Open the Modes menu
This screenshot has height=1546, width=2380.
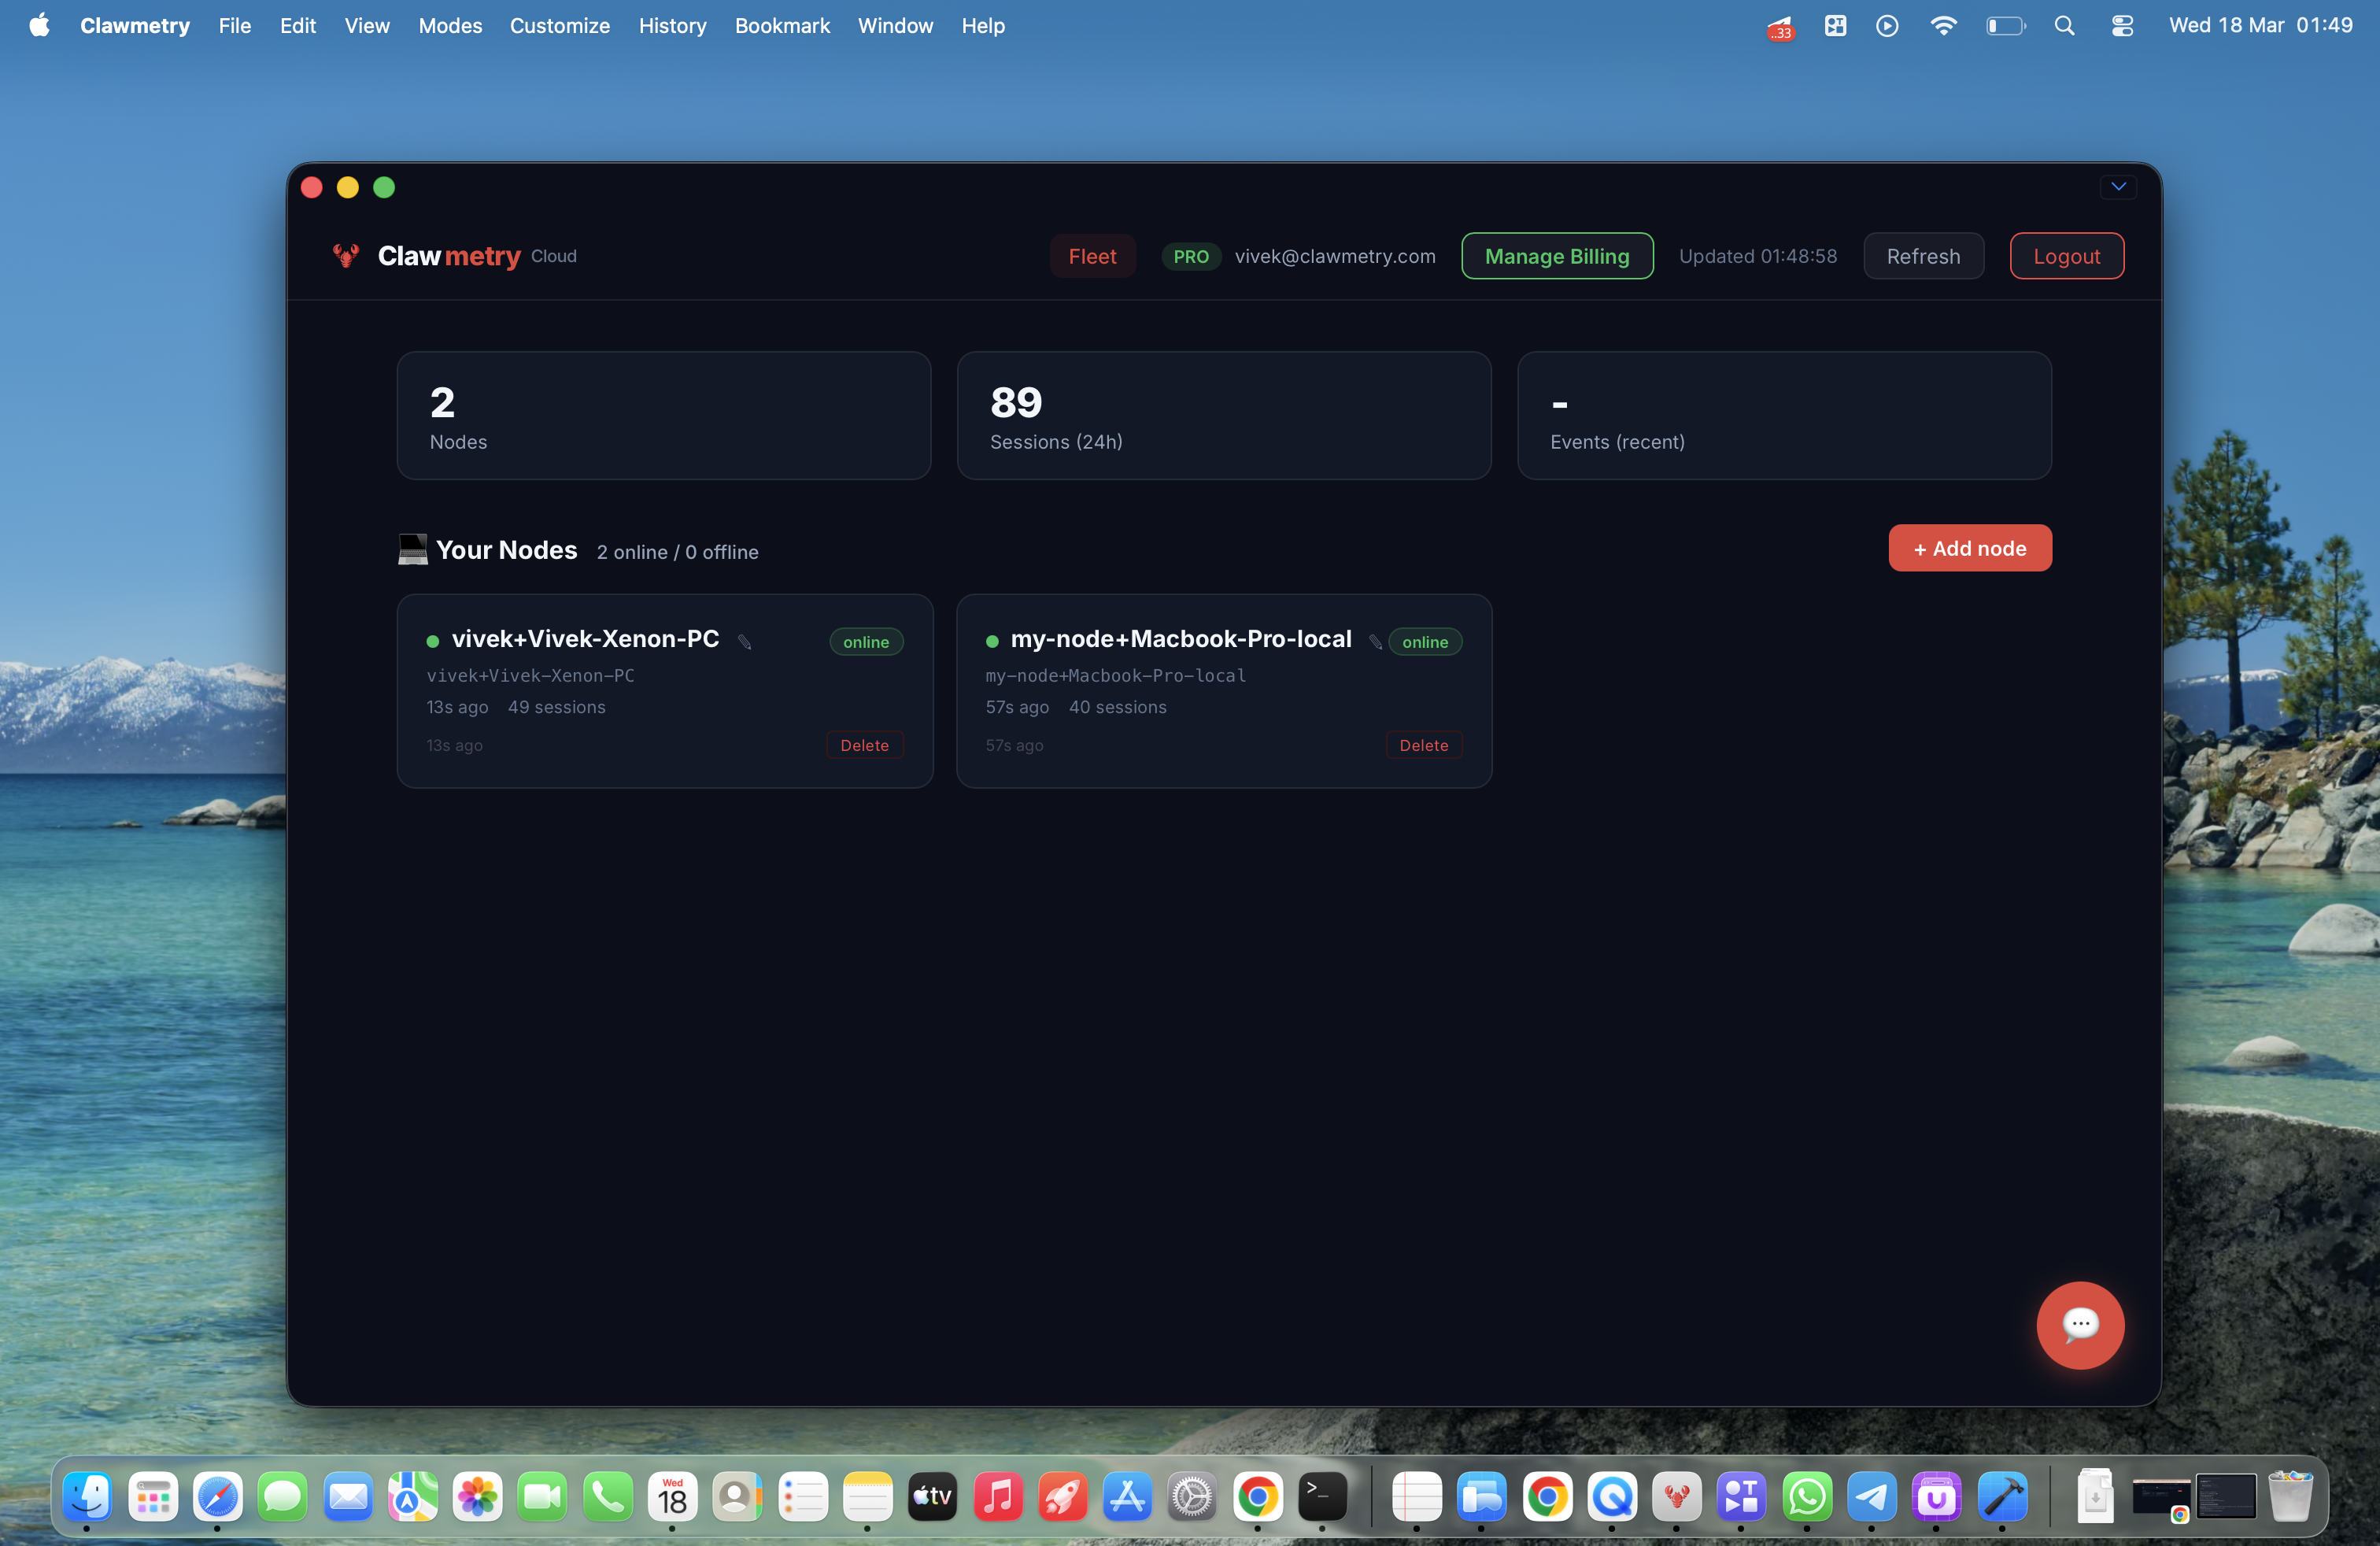pos(450,26)
